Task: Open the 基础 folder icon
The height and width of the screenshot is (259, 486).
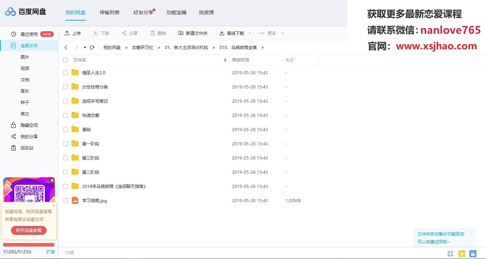Action: (x=75, y=129)
